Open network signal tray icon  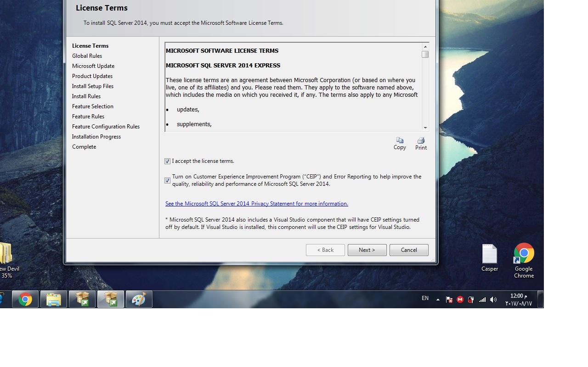tap(482, 300)
